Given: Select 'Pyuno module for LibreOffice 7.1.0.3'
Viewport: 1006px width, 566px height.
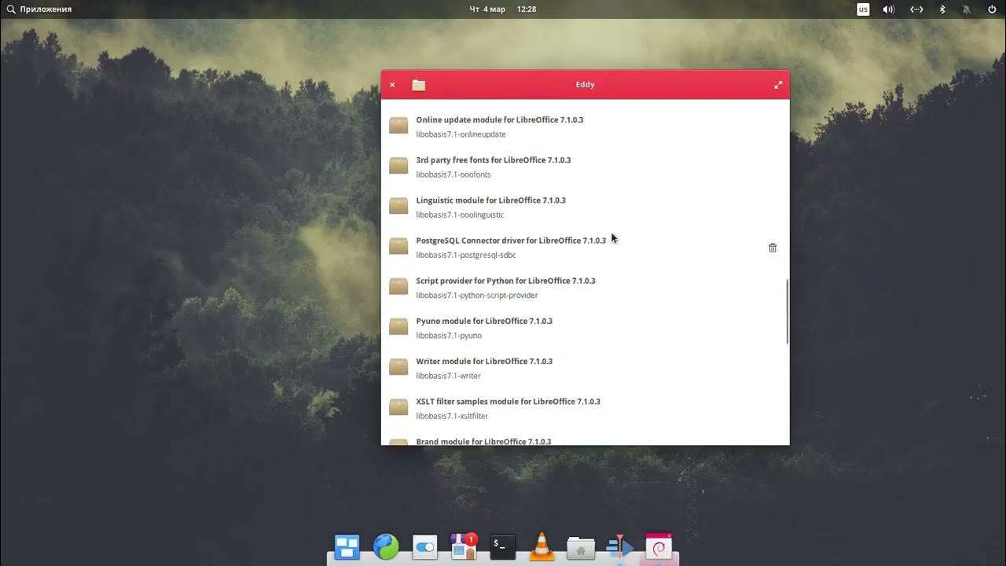Looking at the screenshot, I should (x=484, y=321).
